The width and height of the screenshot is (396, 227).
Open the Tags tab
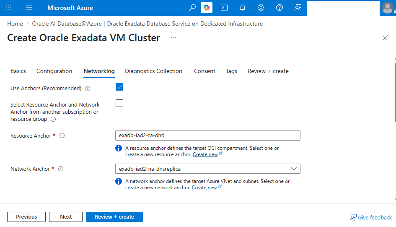click(x=231, y=71)
